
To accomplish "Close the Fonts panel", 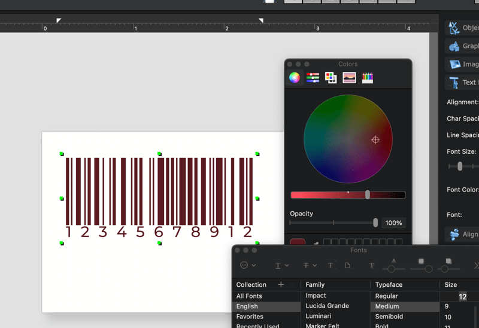I will [237, 250].
